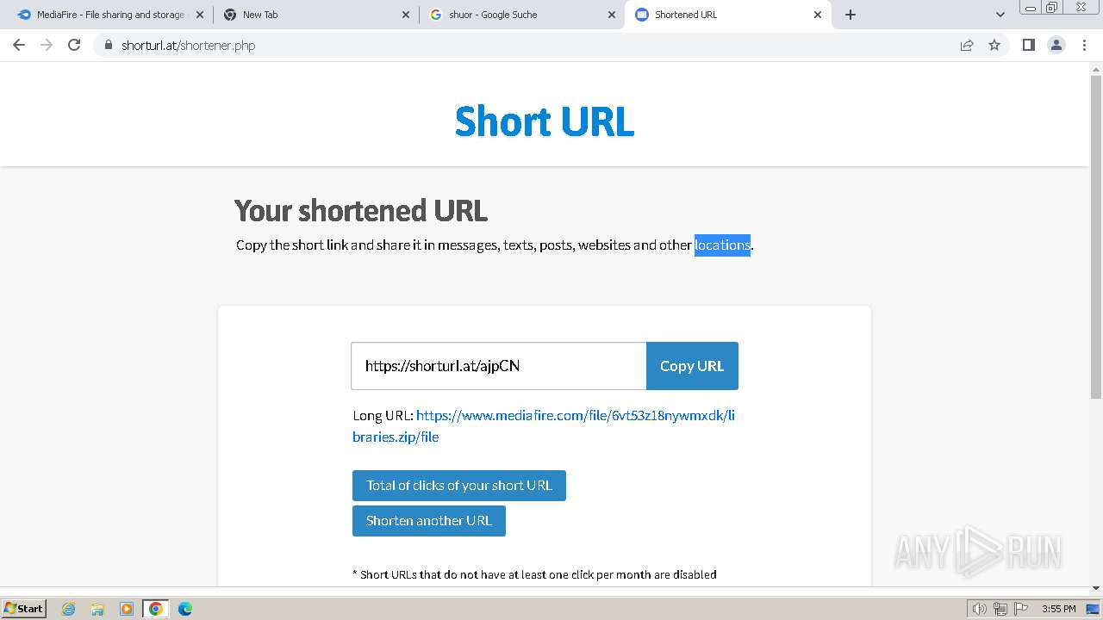Launch Microsoft Edge from taskbar
Screen dimensions: 1103x620
tap(185, 609)
